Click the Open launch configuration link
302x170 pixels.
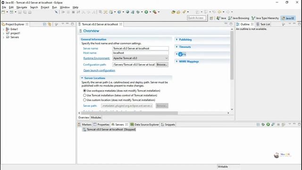coord(99,70)
